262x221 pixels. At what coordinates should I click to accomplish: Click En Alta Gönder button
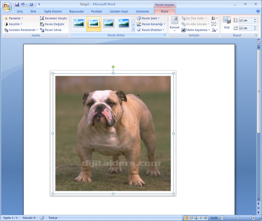196,24
